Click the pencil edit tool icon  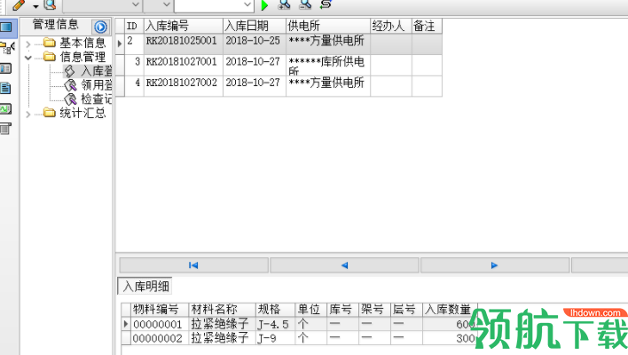pyautogui.click(x=19, y=4)
